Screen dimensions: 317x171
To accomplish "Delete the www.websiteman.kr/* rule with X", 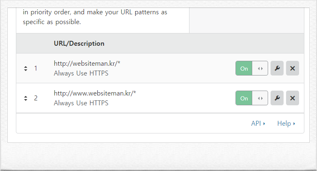I will coord(292,98).
